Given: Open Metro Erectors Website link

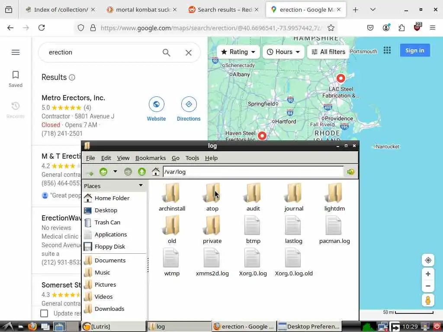Looking at the screenshot, I should pyautogui.click(x=156, y=109).
